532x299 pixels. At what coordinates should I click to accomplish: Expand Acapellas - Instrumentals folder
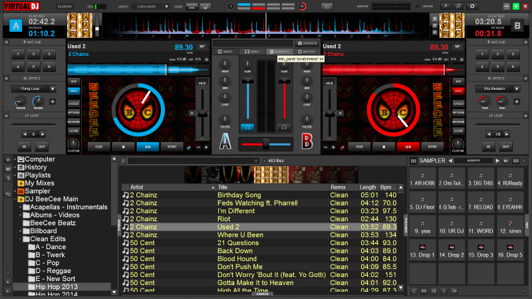pos(21,207)
